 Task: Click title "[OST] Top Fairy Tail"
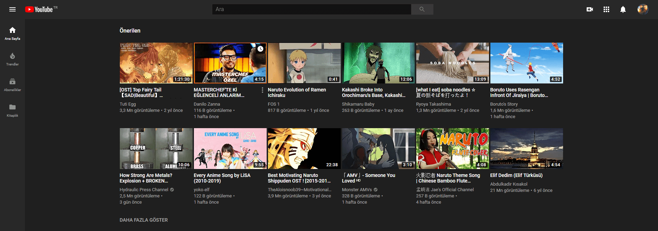[x=141, y=92]
